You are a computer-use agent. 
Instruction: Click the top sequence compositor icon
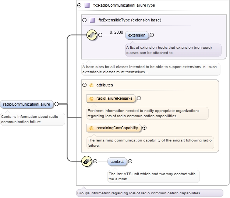click(x=91, y=35)
